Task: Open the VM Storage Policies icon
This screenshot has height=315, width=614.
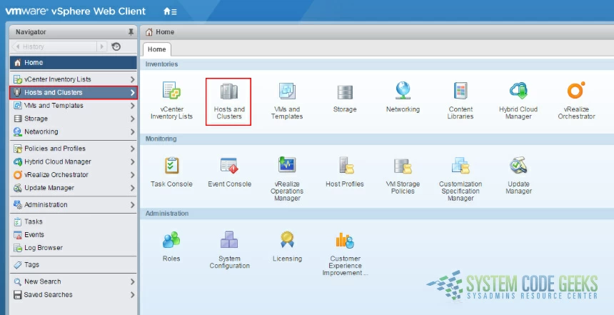Action: 403,166
